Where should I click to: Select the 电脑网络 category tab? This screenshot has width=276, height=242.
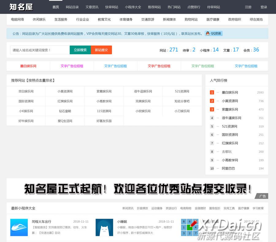17,19
